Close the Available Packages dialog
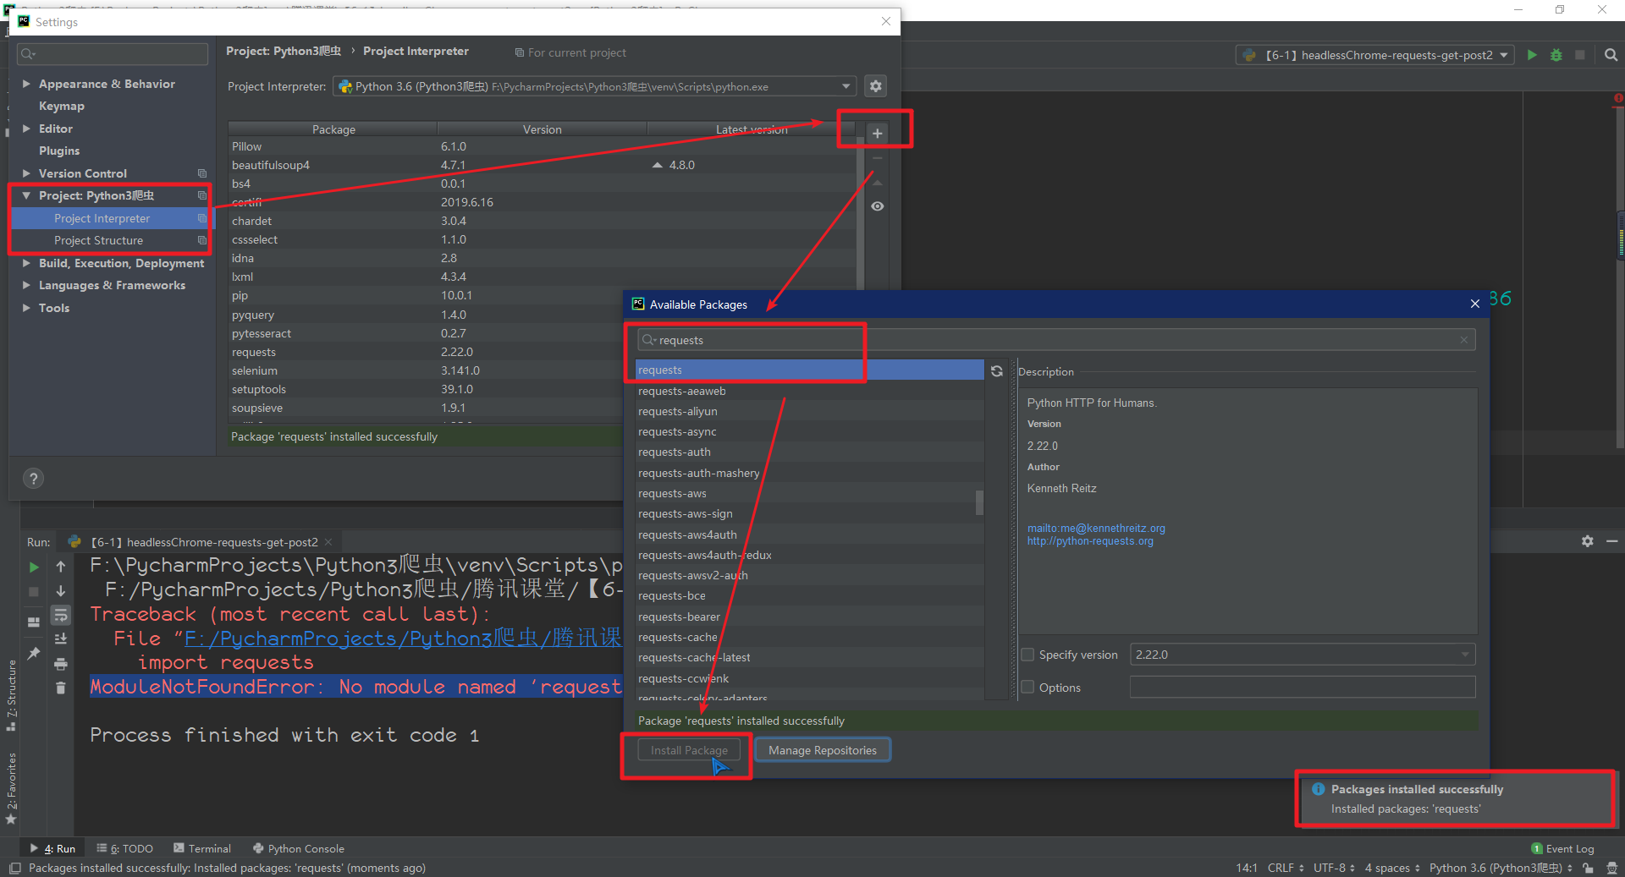Image resolution: width=1625 pixels, height=877 pixels. coord(1475,304)
